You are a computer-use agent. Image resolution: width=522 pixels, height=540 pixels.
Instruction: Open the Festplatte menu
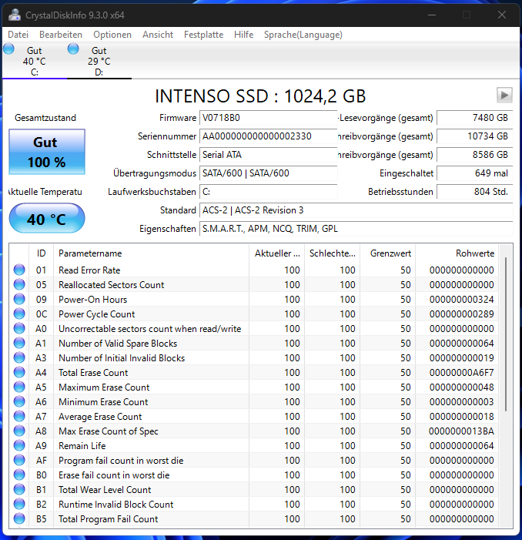point(203,35)
